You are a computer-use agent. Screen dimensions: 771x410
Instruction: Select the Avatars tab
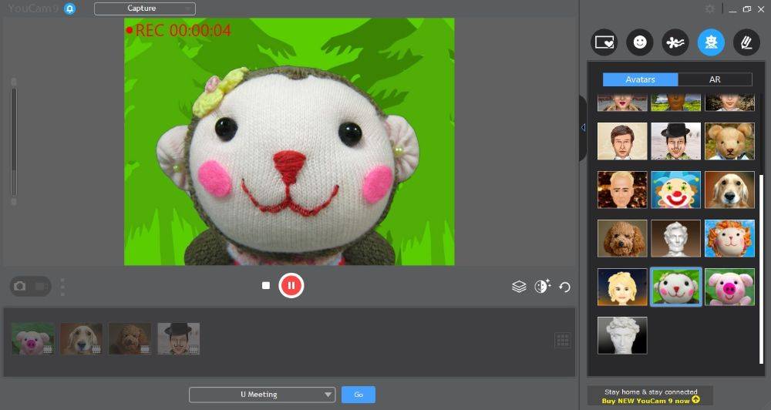(x=640, y=79)
